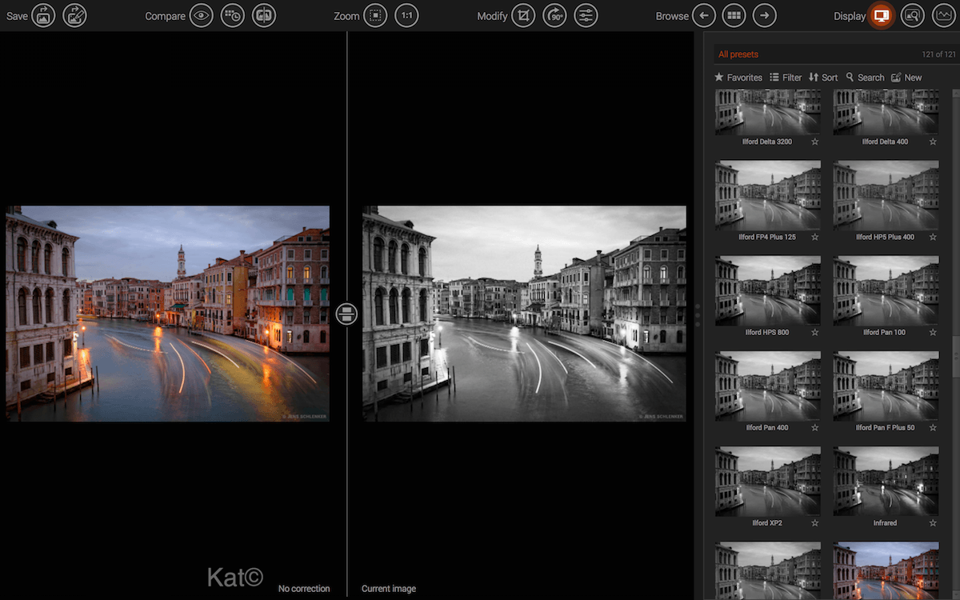Mark Ilford Pan 400 as favorite
Screen dimensions: 960x600
815,427
